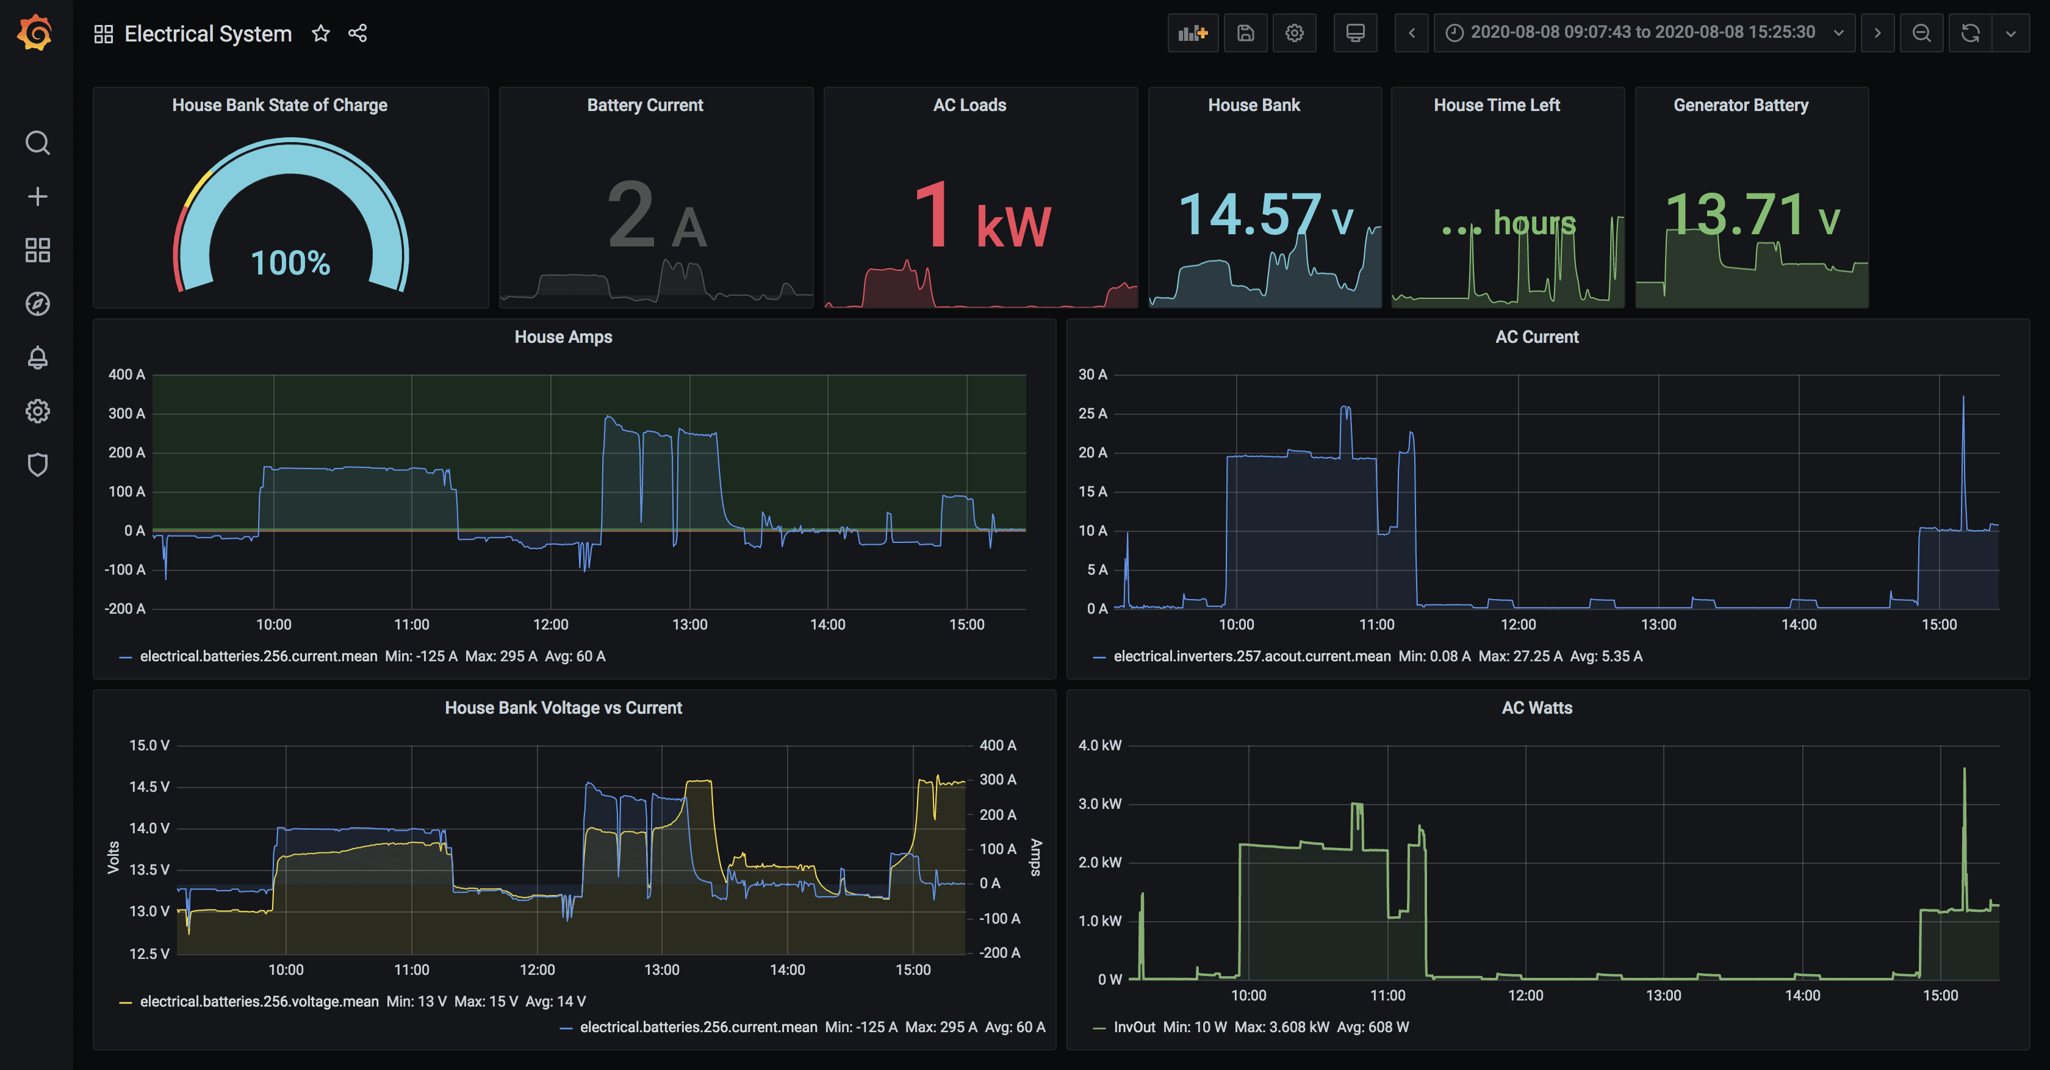Click the Create plus icon in sidebar

[37, 196]
